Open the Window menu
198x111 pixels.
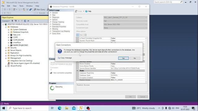(x=29, y=6)
